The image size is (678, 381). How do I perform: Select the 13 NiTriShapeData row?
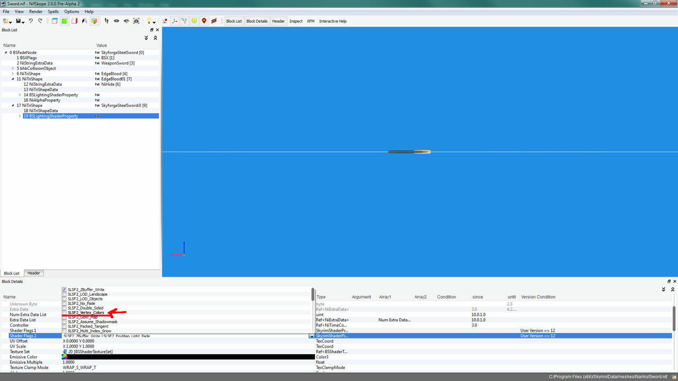coord(44,89)
